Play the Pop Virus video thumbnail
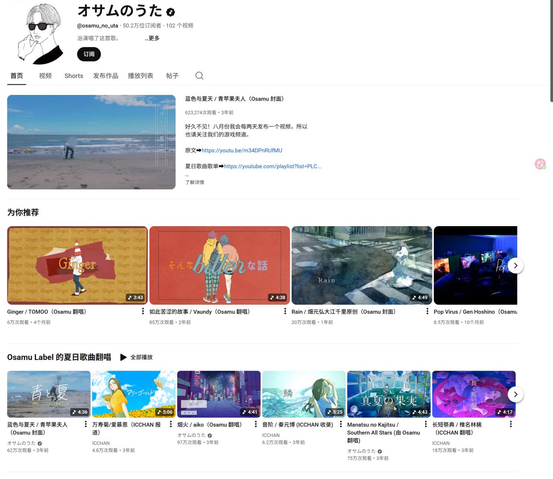 click(x=475, y=265)
